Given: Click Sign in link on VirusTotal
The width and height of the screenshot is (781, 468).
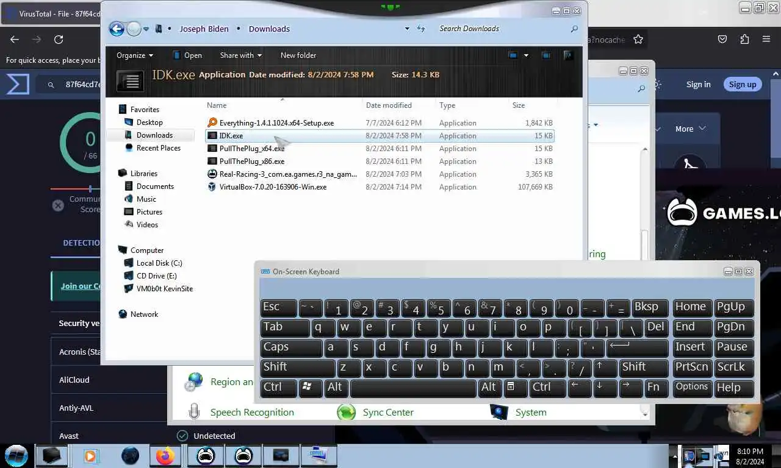Looking at the screenshot, I should [x=698, y=85].
